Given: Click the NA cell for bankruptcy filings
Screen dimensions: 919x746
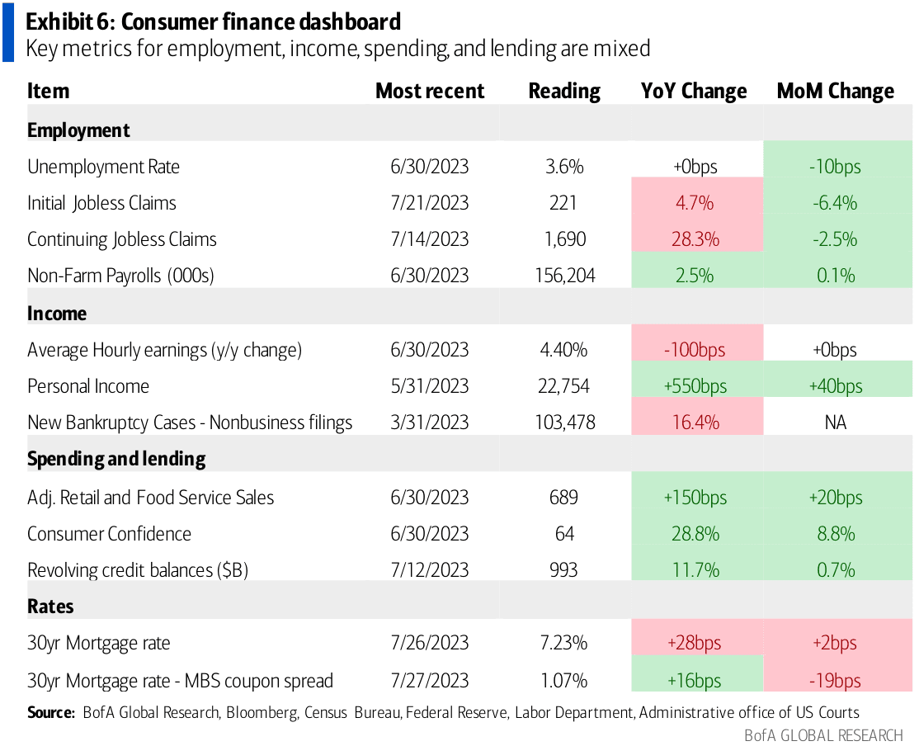Looking at the screenshot, I should pyautogui.click(x=835, y=423).
